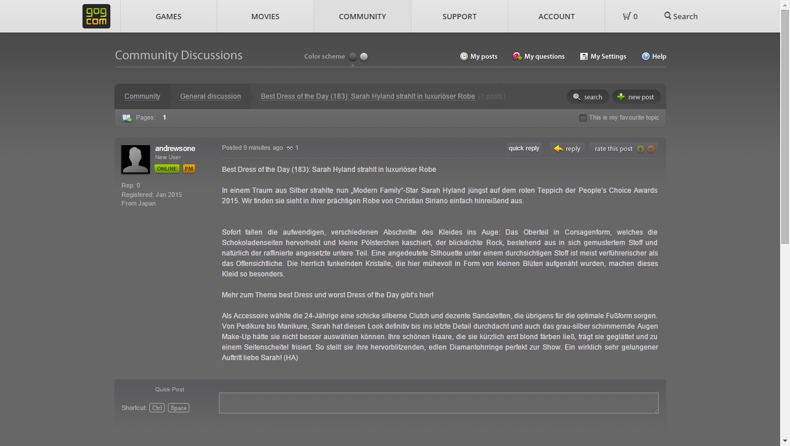Open My Settings link
The image size is (790, 446).
point(603,56)
